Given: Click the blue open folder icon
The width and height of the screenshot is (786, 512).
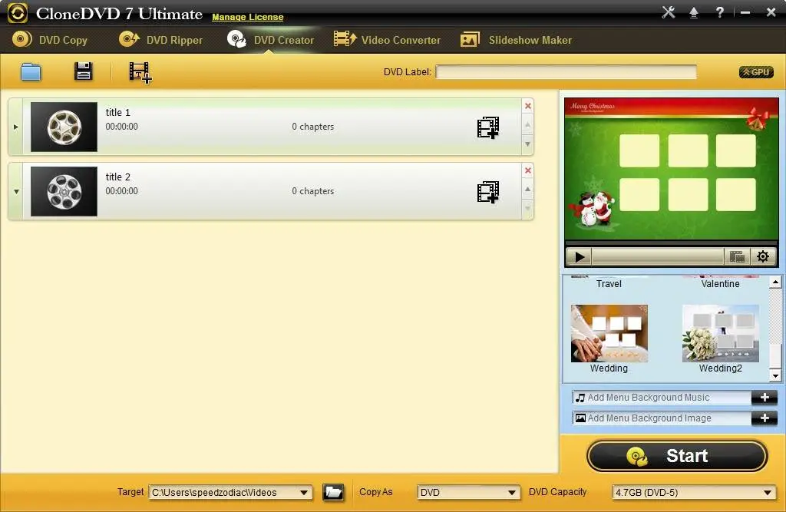Looking at the screenshot, I should click(x=31, y=71).
